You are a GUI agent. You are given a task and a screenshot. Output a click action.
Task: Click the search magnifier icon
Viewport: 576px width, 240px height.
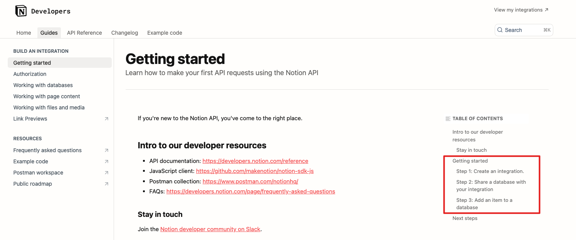point(500,30)
